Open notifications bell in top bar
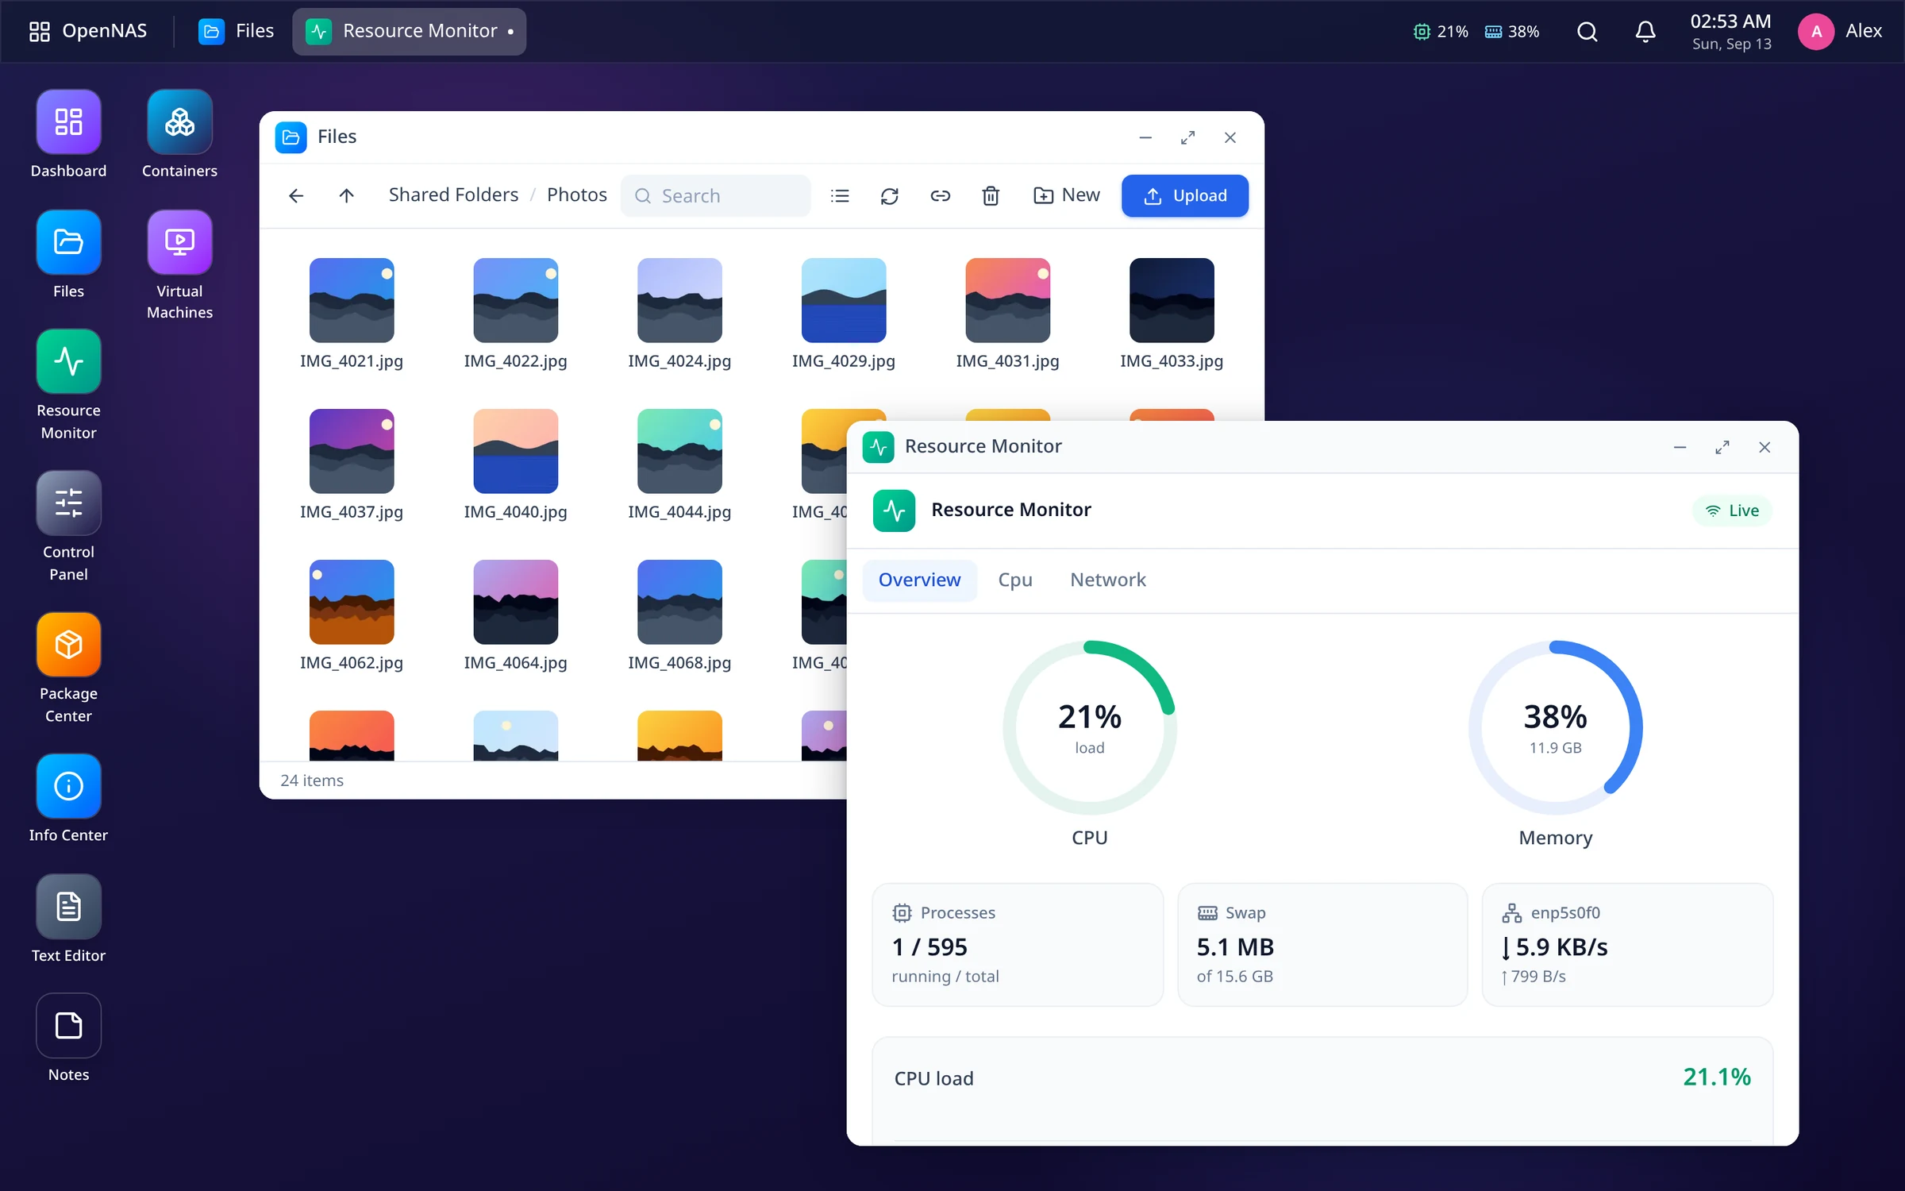Image resolution: width=1905 pixels, height=1191 pixels. coord(1645,32)
